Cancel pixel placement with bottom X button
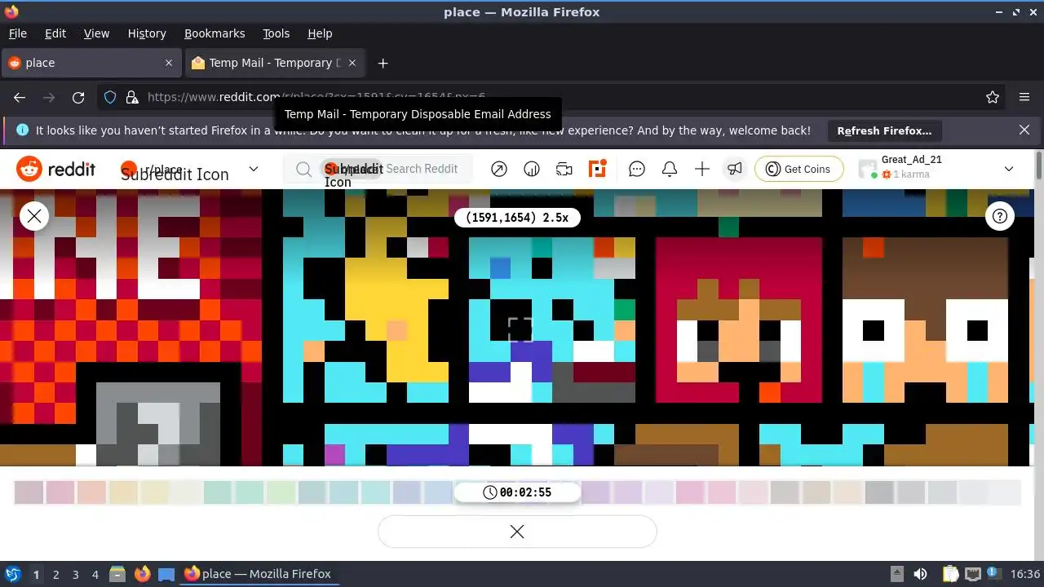The width and height of the screenshot is (1044, 587). point(517,532)
